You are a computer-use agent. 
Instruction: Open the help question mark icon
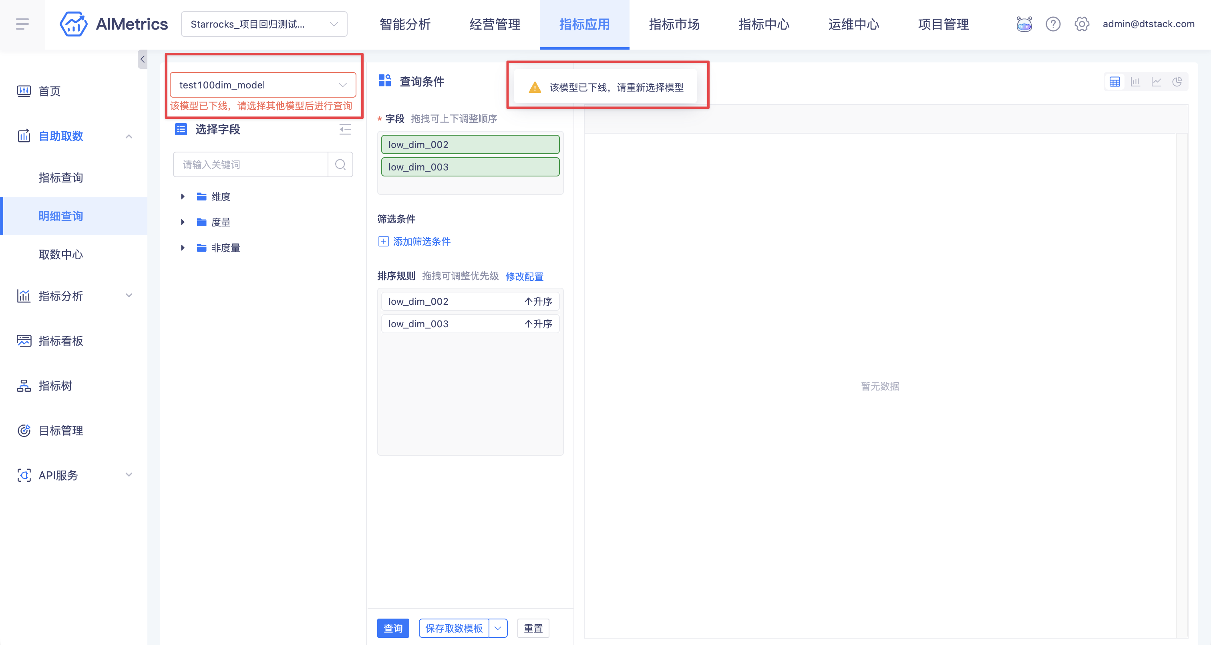tap(1053, 24)
